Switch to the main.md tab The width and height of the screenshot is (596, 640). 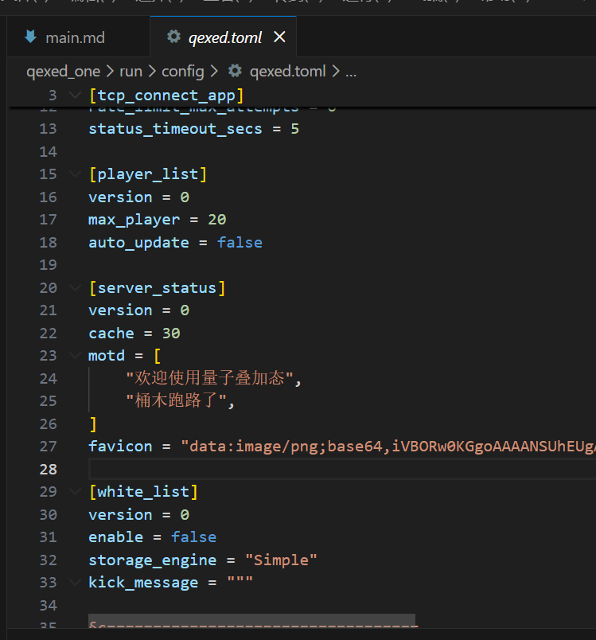tap(75, 37)
